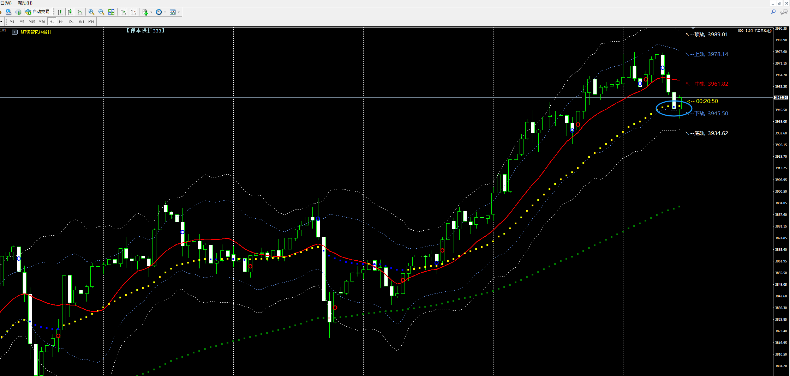This screenshot has width=790, height=376.
Task: Select the MN monthly timeframe
Action: point(91,22)
